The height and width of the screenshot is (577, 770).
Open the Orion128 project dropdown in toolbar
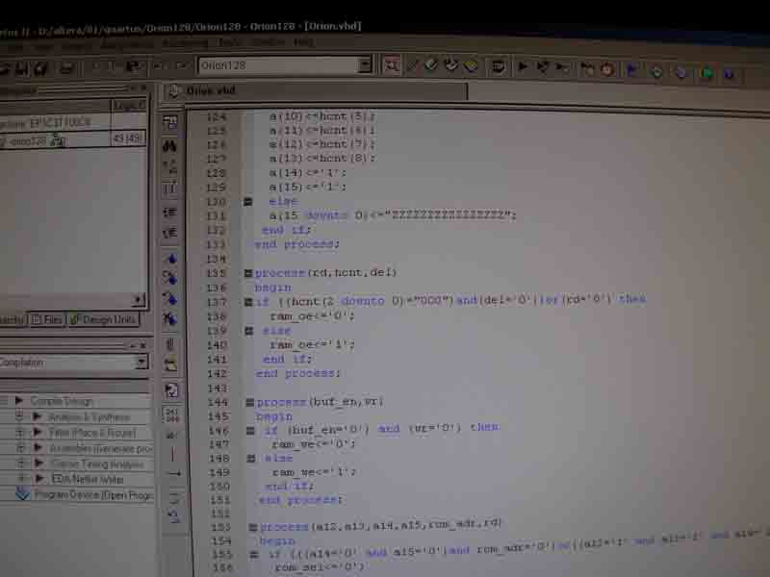pos(365,65)
